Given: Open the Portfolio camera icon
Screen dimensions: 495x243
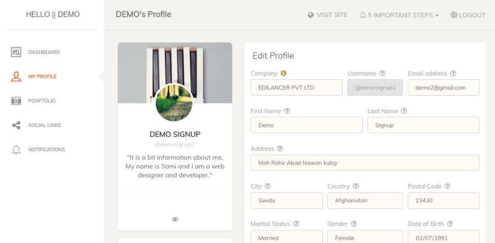Looking at the screenshot, I should 16,101.
